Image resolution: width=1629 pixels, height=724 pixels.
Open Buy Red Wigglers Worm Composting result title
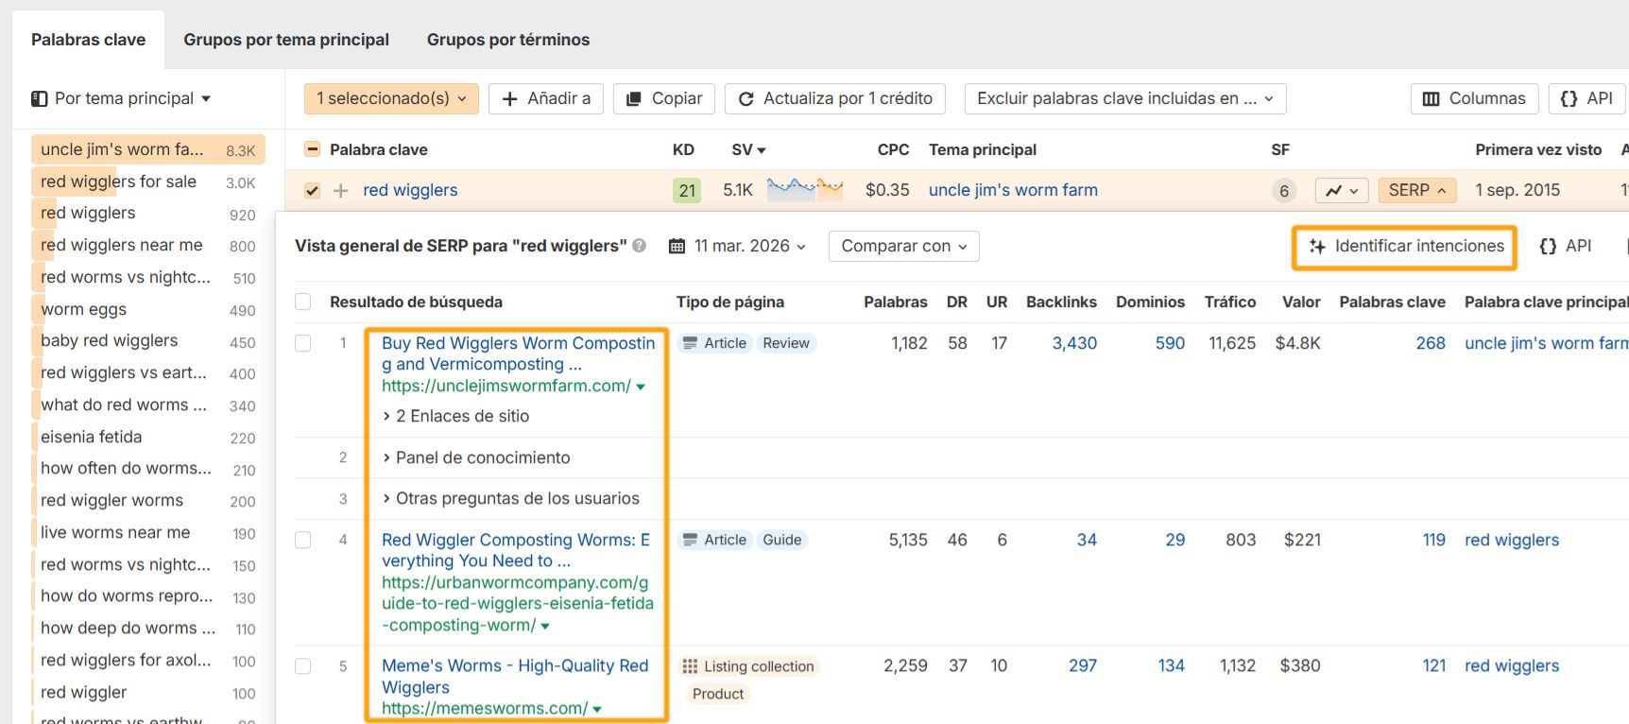(518, 353)
